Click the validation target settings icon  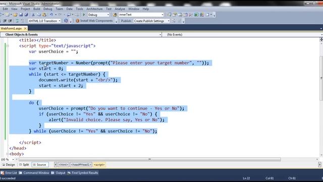[66, 21]
